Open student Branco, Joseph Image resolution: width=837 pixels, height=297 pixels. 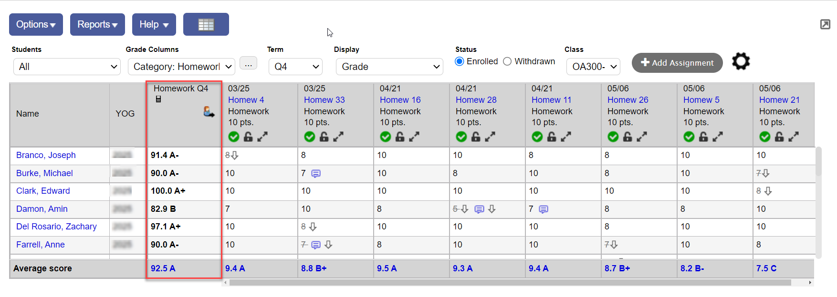[x=46, y=155]
